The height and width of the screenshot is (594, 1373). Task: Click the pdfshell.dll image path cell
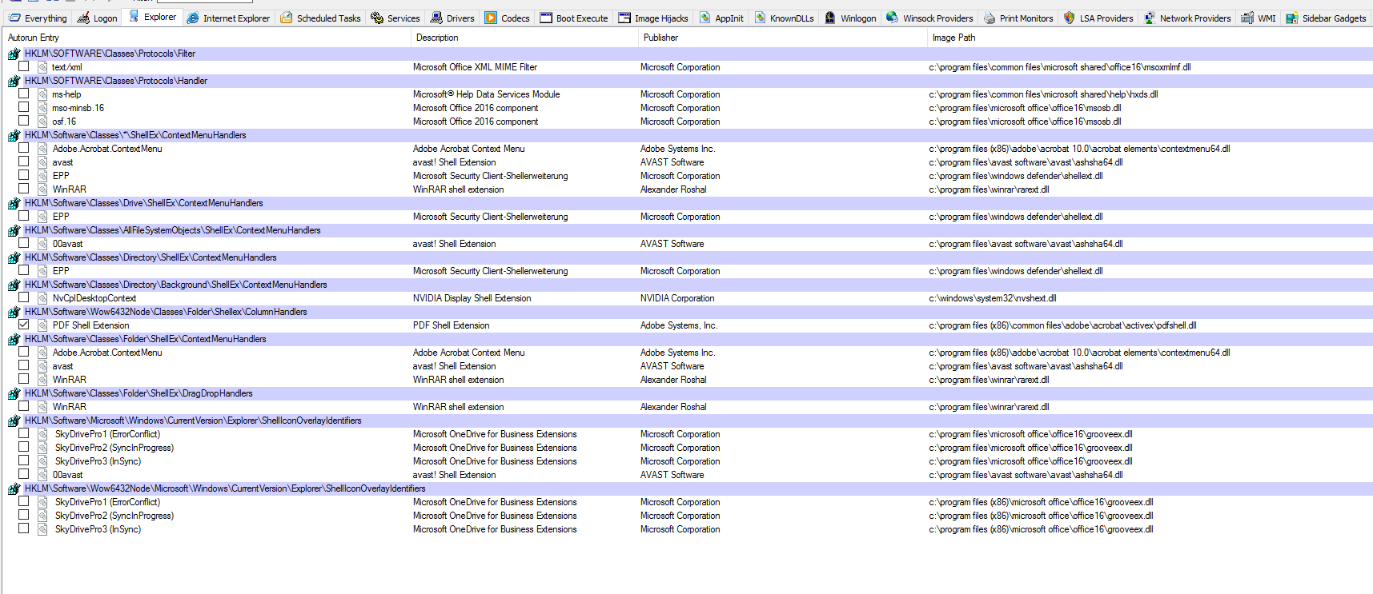point(1062,325)
